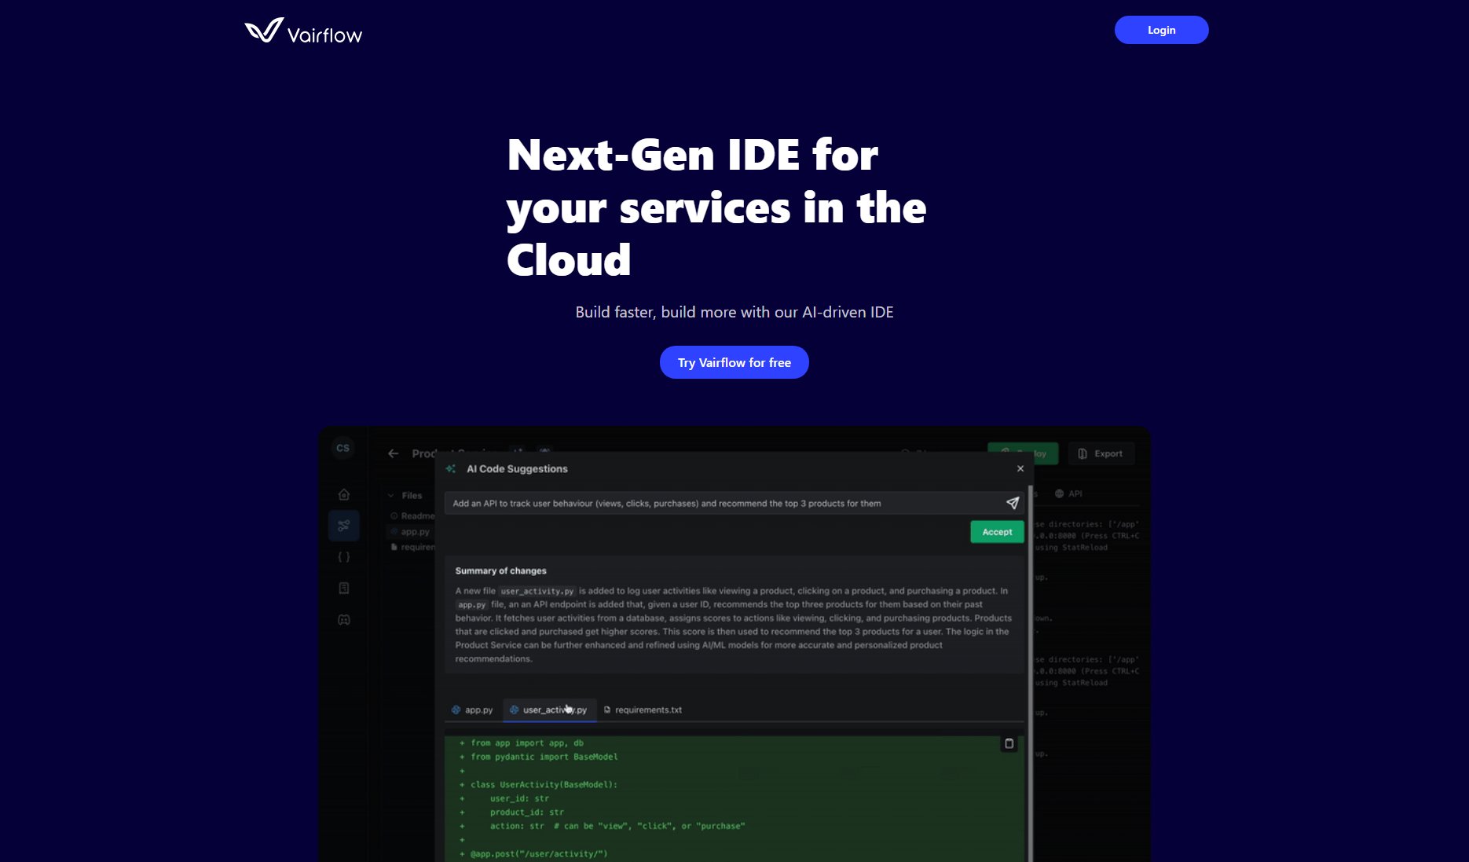The width and height of the screenshot is (1469, 862).
Task: Close the AI Code Suggestions dialog
Action: [x=1020, y=468]
